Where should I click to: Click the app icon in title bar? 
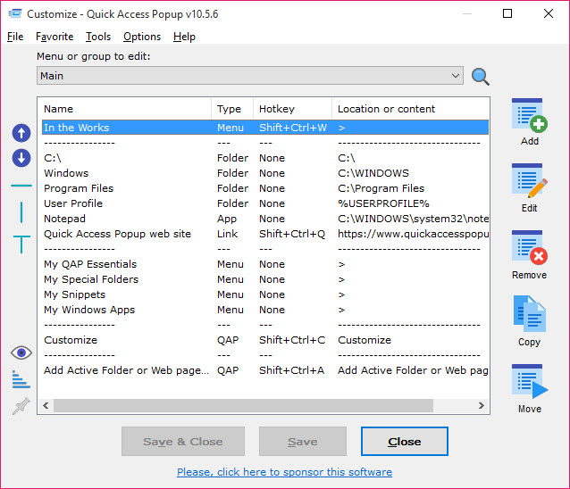pyautogui.click(x=15, y=13)
